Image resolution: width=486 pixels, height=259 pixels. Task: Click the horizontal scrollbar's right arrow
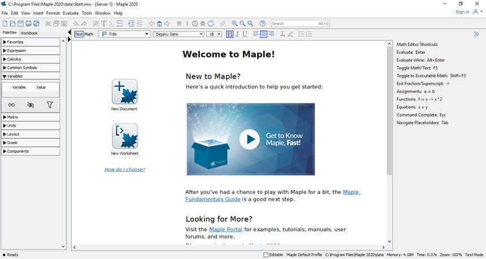[x=383, y=247]
